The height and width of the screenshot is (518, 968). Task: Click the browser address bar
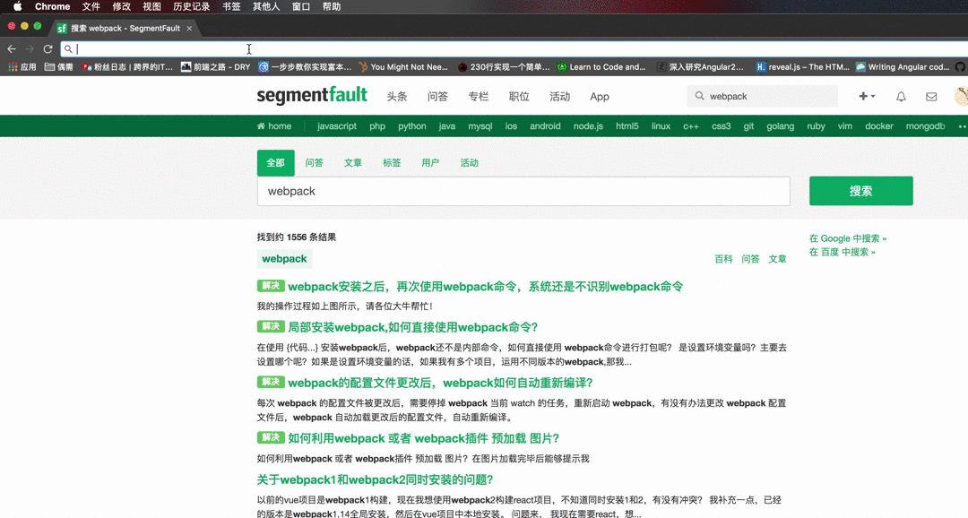coord(513,48)
